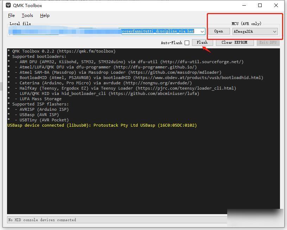287x230 pixels.
Task: Click the Local file label
Action: [20, 24]
